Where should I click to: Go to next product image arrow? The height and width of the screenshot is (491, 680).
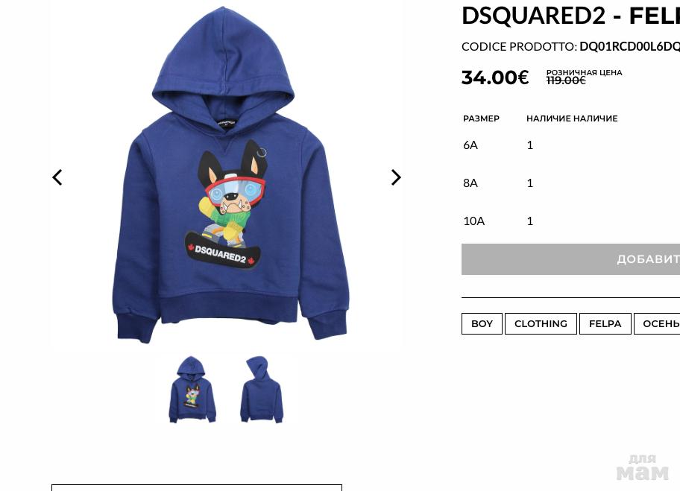pyautogui.click(x=396, y=177)
